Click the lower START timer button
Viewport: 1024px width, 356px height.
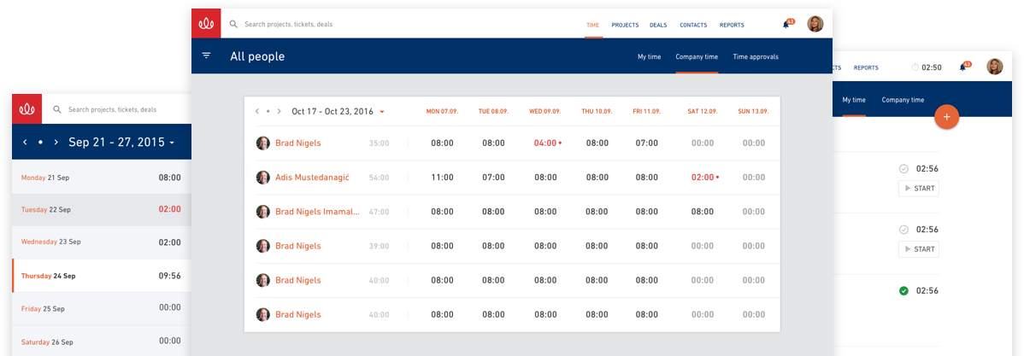click(x=918, y=248)
